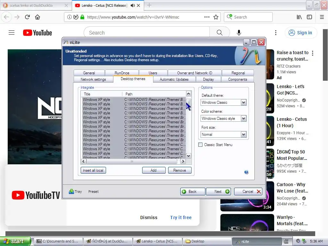The width and height of the screenshot is (328, 246).
Task: Click the Title column header
Action: 102,94
